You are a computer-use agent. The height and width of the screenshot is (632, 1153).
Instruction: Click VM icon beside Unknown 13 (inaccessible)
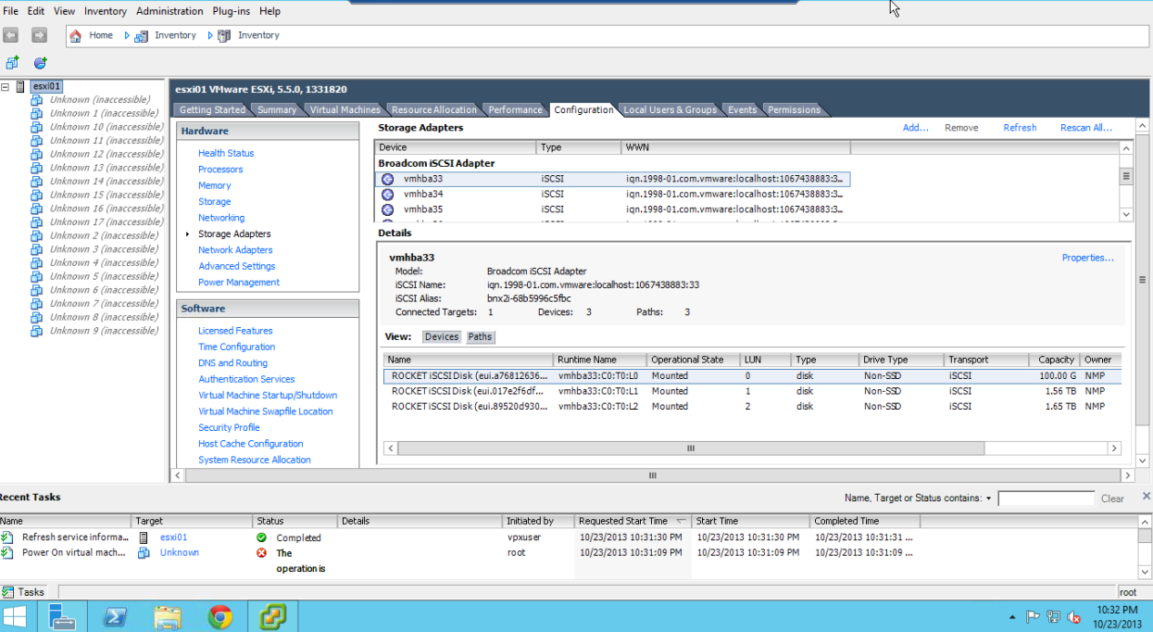coord(37,168)
